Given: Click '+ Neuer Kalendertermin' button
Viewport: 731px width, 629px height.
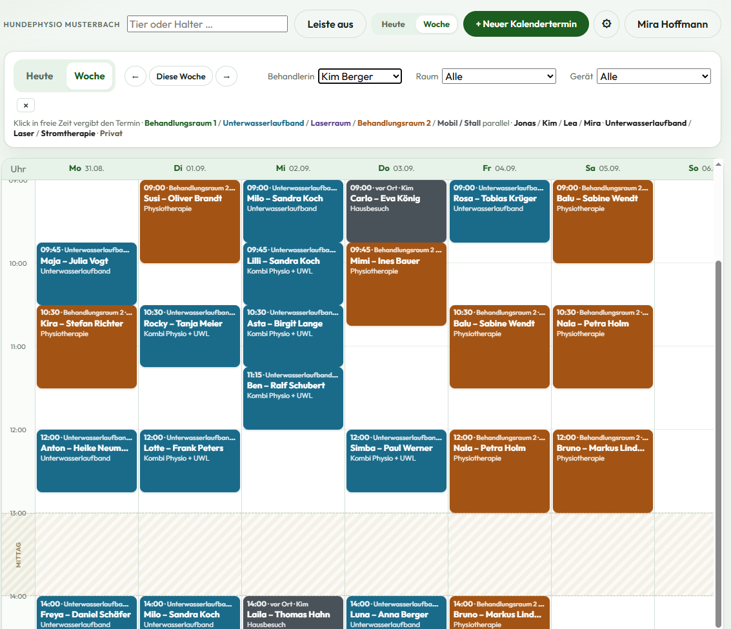Looking at the screenshot, I should click(526, 24).
